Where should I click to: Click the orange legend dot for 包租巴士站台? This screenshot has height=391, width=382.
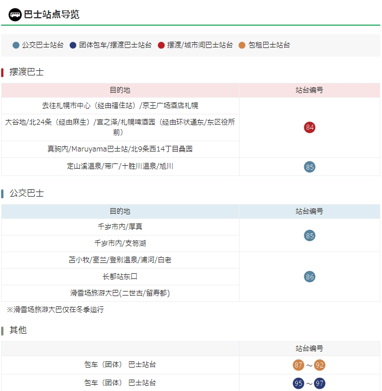pyautogui.click(x=242, y=45)
